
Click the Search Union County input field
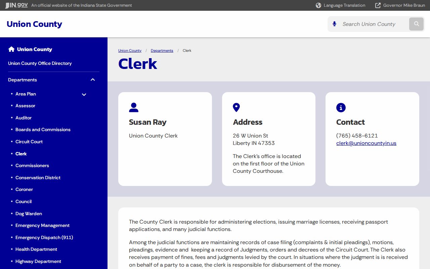(x=373, y=24)
